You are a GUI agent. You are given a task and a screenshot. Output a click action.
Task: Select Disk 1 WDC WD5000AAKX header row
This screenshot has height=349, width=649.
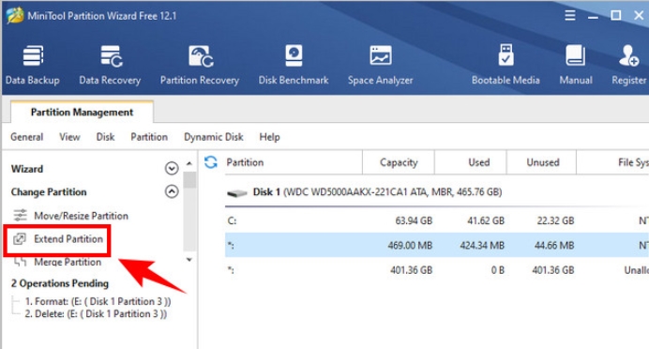pos(437,192)
